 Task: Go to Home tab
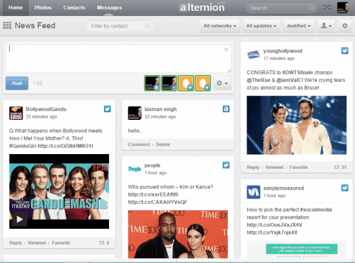click(15, 8)
